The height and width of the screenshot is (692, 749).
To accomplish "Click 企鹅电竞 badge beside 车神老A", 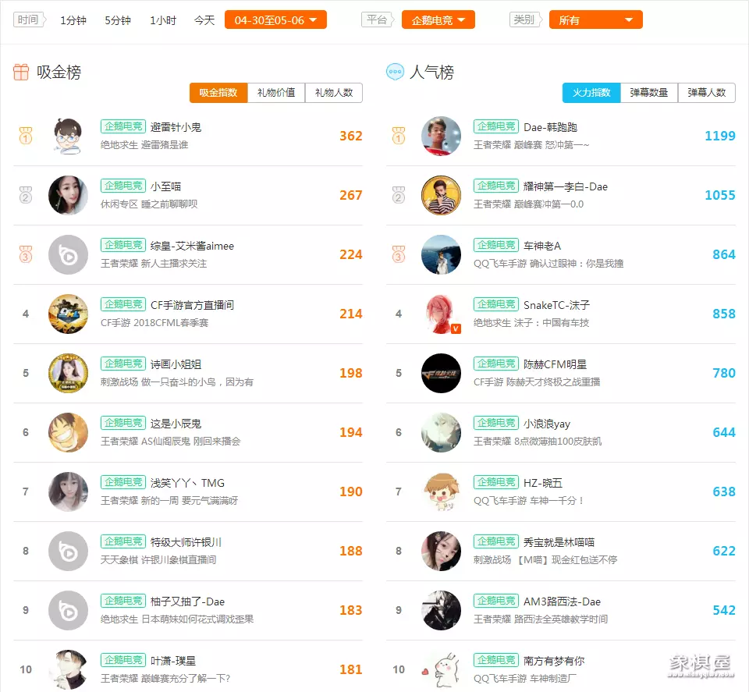I will 496,245.
